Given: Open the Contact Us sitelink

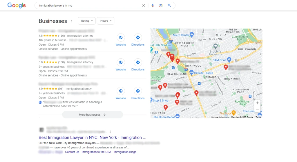Looking at the screenshot, I should 72,152.
